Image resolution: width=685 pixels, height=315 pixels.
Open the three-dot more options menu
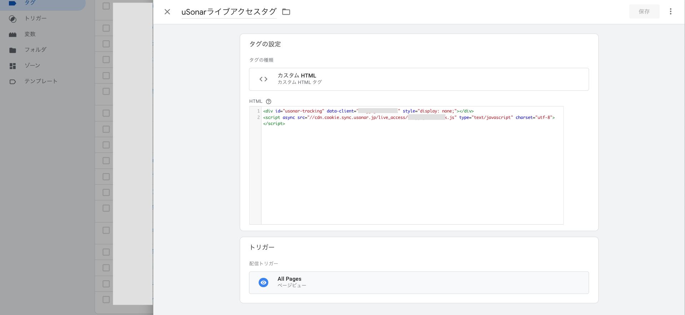tap(670, 11)
